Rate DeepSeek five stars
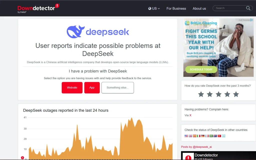256x160 pixels. (x=236, y=94)
